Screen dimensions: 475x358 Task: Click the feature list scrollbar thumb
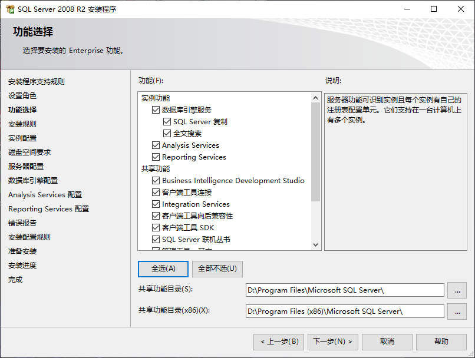click(x=315, y=152)
